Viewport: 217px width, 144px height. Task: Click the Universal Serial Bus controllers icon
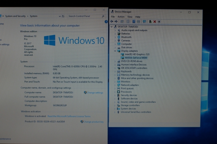pyautogui.click(x=118, y=112)
